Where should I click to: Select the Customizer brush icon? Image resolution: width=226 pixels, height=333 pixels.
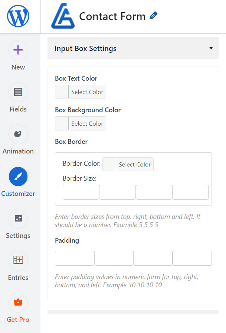click(18, 177)
